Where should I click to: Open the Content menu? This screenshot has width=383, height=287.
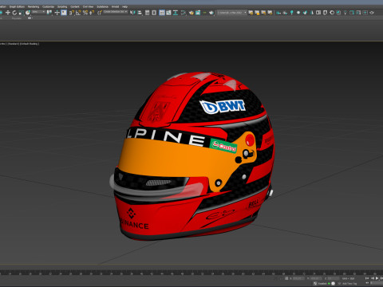[x=75, y=6]
